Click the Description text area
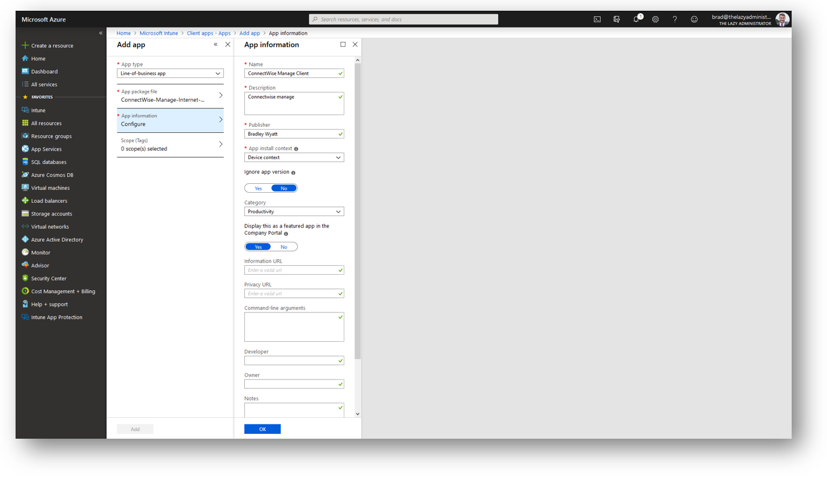 click(x=294, y=103)
